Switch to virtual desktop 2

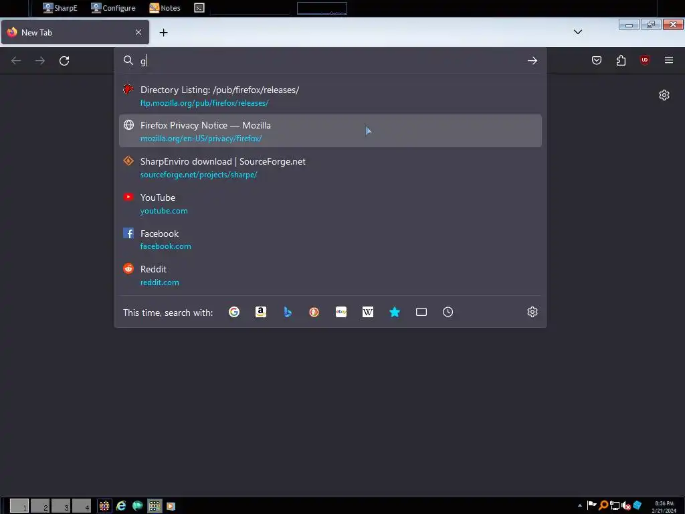pyautogui.click(x=40, y=506)
